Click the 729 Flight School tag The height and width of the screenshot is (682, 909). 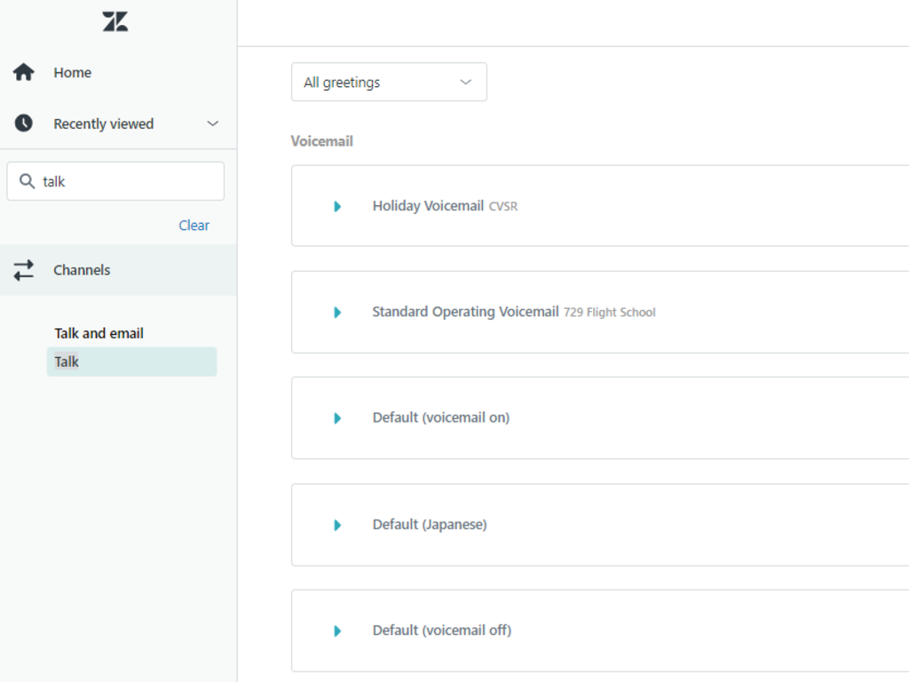610,313
